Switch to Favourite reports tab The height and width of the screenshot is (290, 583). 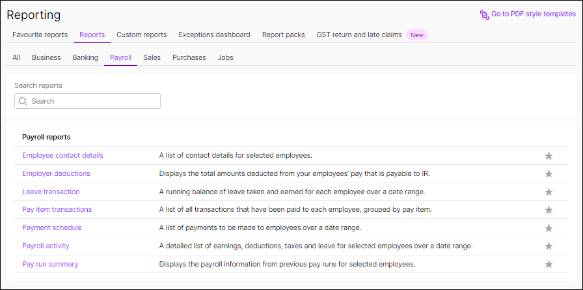(x=40, y=35)
